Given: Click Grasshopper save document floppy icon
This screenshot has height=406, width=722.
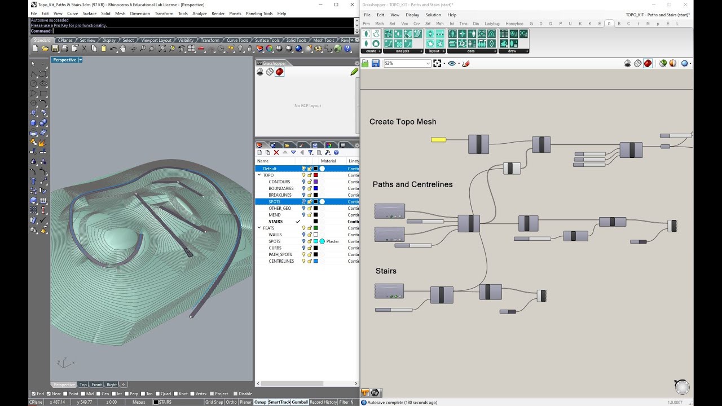Looking at the screenshot, I should (x=376, y=64).
